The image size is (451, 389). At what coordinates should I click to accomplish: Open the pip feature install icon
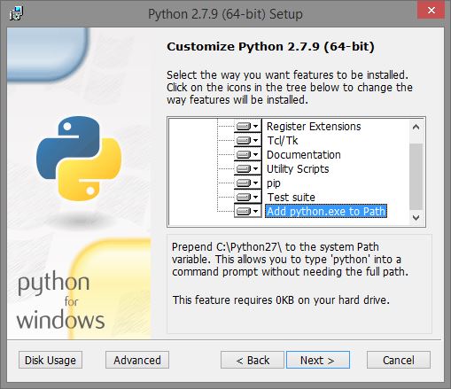pyautogui.click(x=248, y=183)
